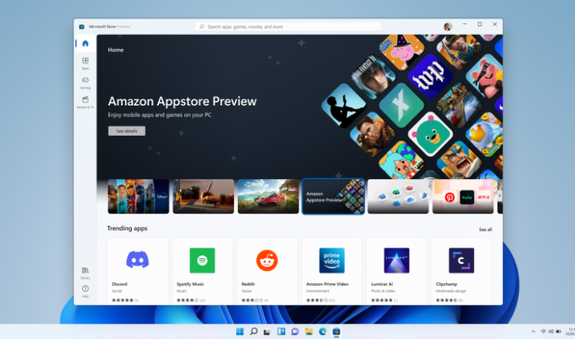Click the Washington Post tile in banner
This screenshot has width=575, height=339.
click(431, 76)
